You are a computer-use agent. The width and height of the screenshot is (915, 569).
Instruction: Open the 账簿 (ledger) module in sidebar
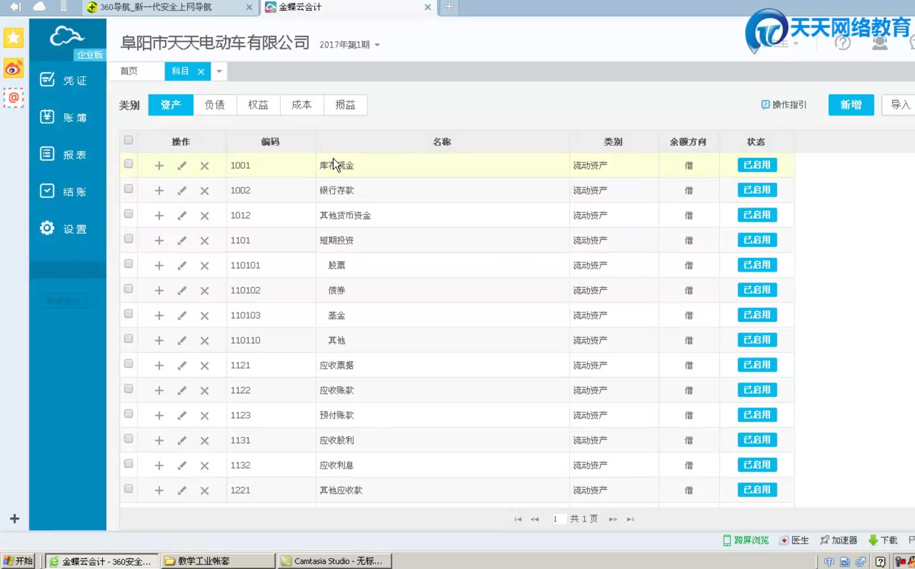(65, 117)
